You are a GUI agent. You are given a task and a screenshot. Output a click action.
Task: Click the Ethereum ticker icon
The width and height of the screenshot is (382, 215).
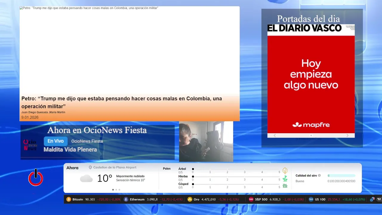pyautogui.click(x=126, y=199)
